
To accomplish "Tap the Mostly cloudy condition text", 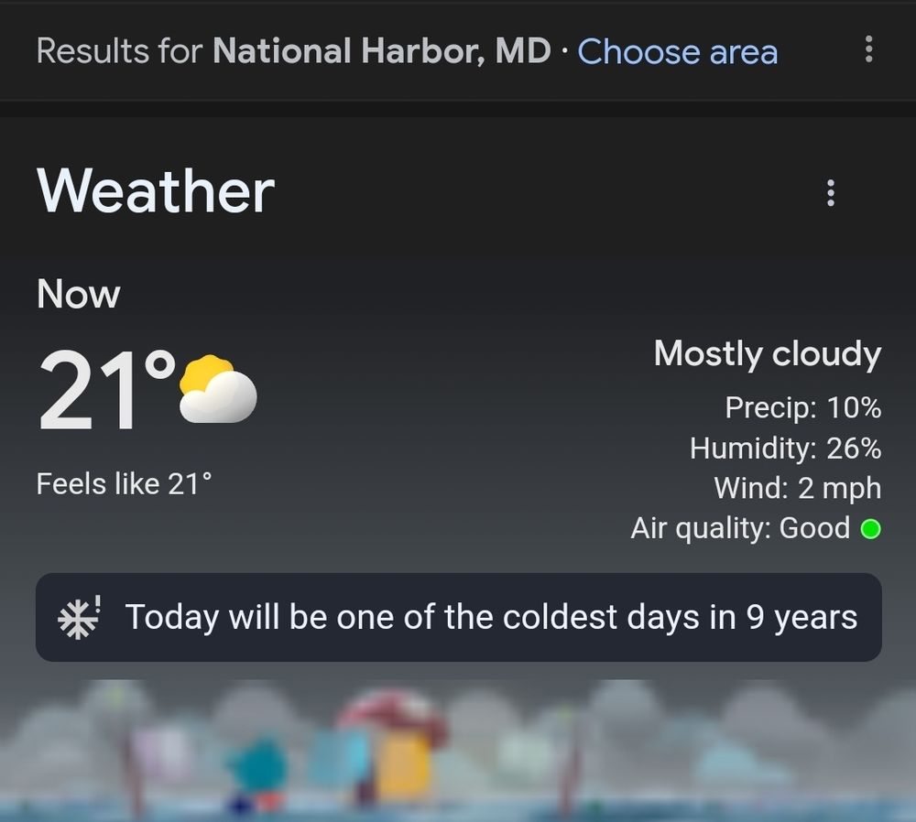I will pos(767,354).
